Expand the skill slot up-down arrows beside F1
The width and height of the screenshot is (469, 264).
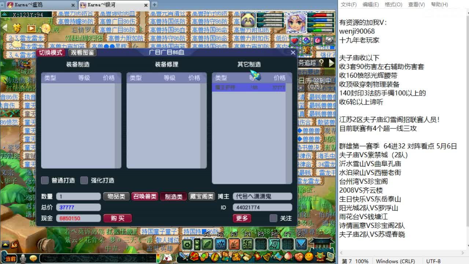(197, 244)
